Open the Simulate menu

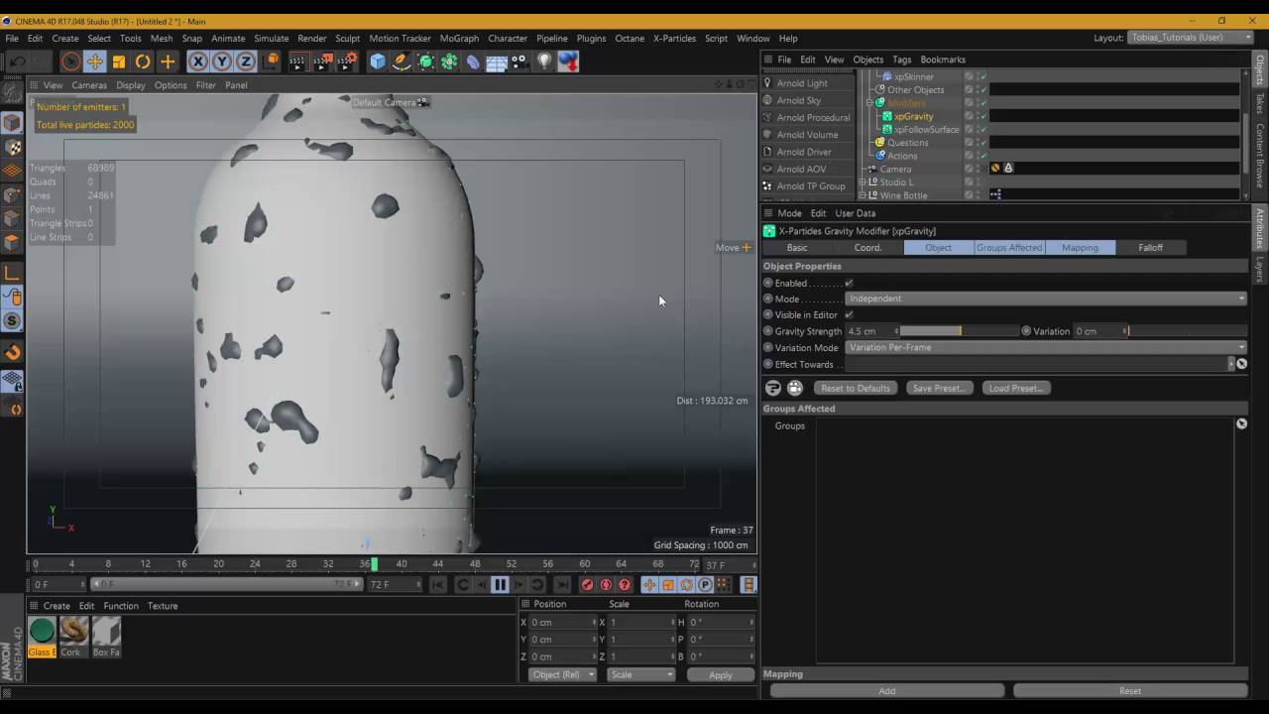[x=271, y=38]
